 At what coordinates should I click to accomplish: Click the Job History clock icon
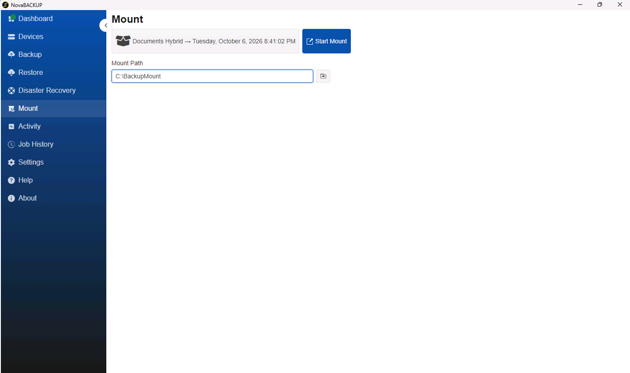click(x=11, y=144)
